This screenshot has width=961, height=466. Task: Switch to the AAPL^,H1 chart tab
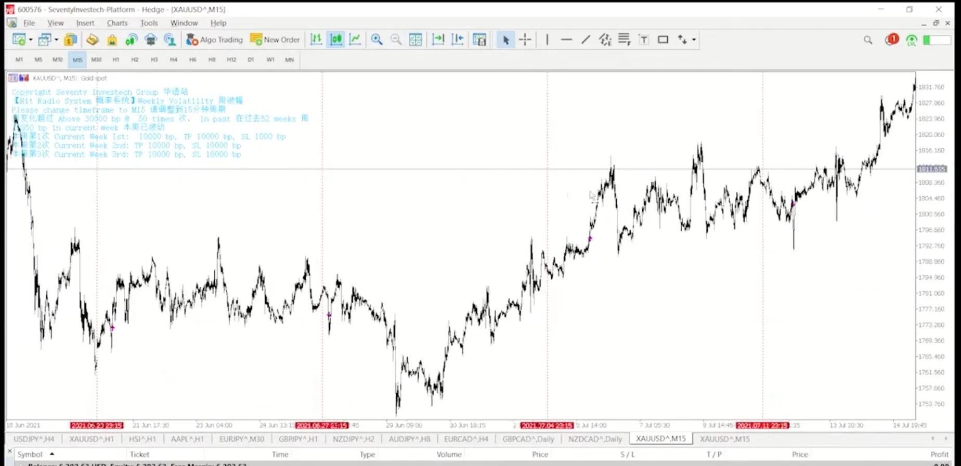188,439
